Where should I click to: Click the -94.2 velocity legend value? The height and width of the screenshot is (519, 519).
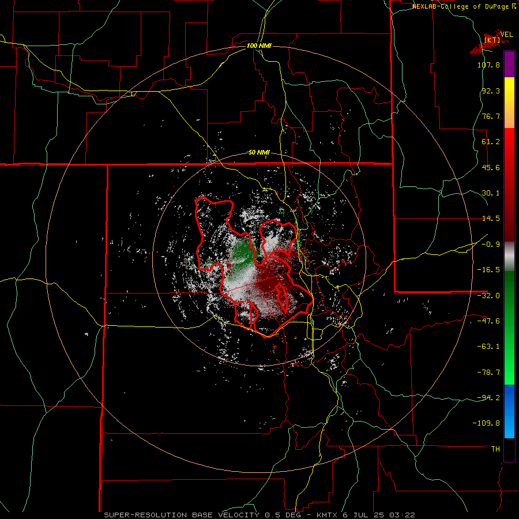(488, 397)
